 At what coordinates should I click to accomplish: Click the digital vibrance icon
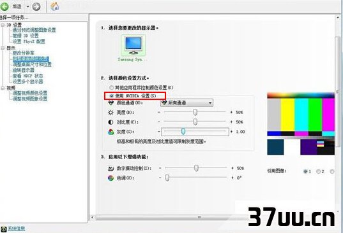tap(111, 168)
